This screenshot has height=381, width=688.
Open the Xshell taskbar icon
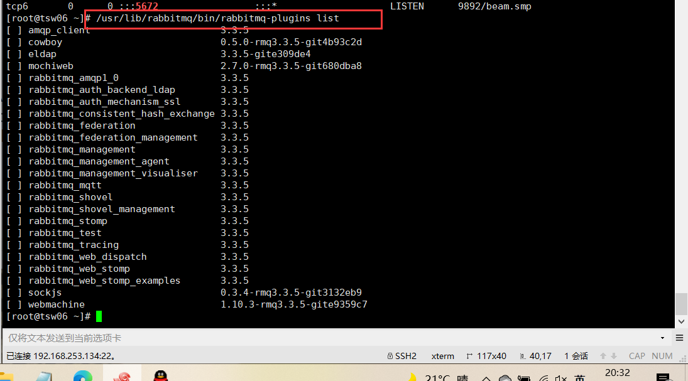click(123, 376)
